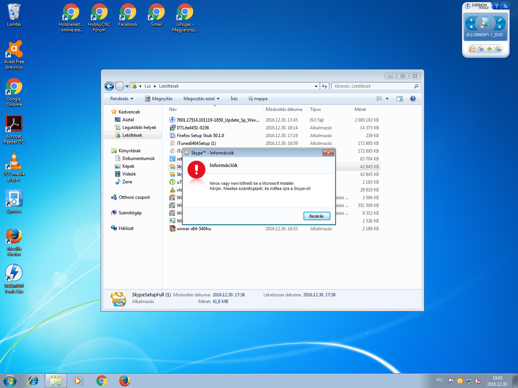
Task: Select the Gmail desktop shortcut
Action: (x=156, y=15)
